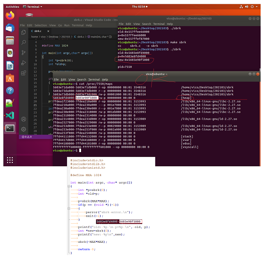
Task: Open Run menu in VS Code
Action: [67, 25]
